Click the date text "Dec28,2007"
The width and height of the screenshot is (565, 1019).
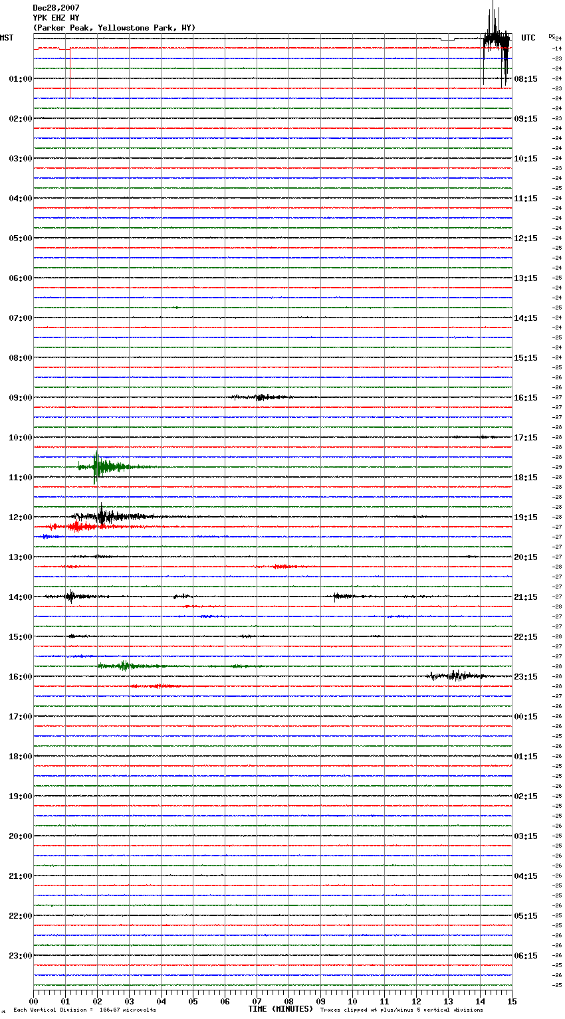click(56, 8)
